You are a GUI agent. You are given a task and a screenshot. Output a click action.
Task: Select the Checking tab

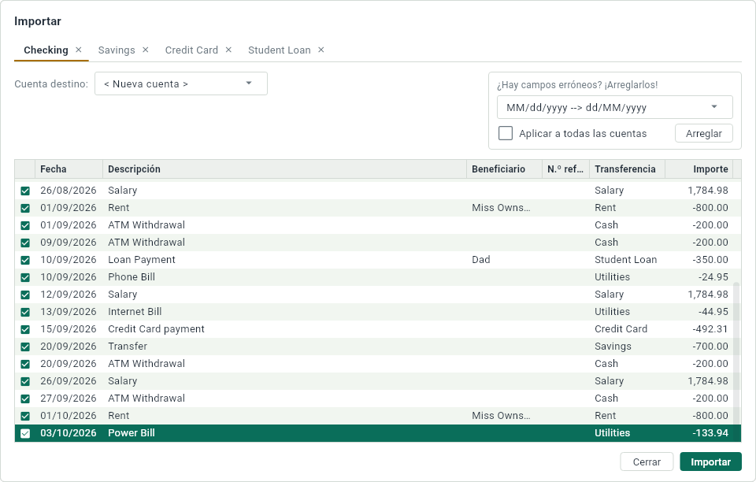pos(46,50)
